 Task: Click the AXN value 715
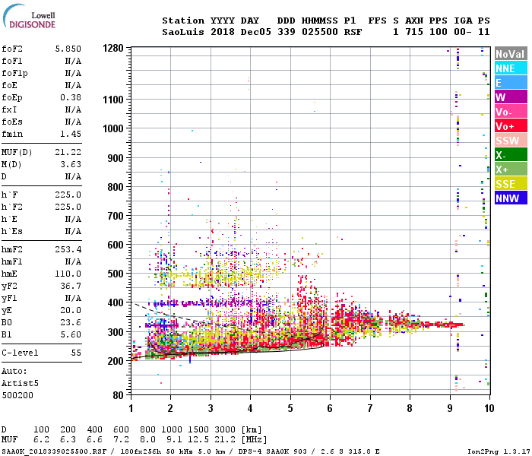[x=414, y=32]
